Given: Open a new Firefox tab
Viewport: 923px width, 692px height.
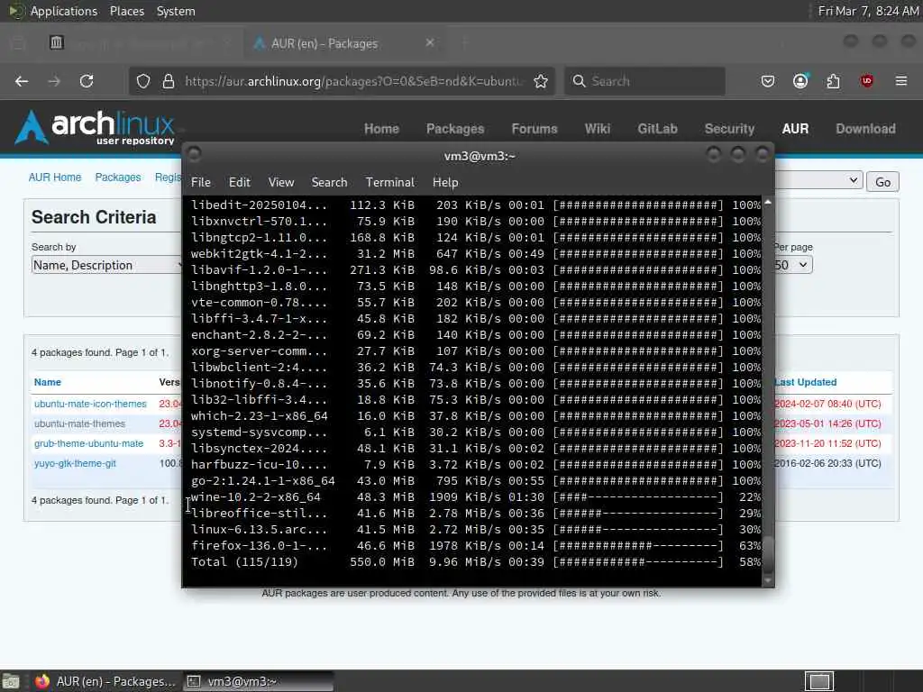Looking at the screenshot, I should pyautogui.click(x=464, y=42).
